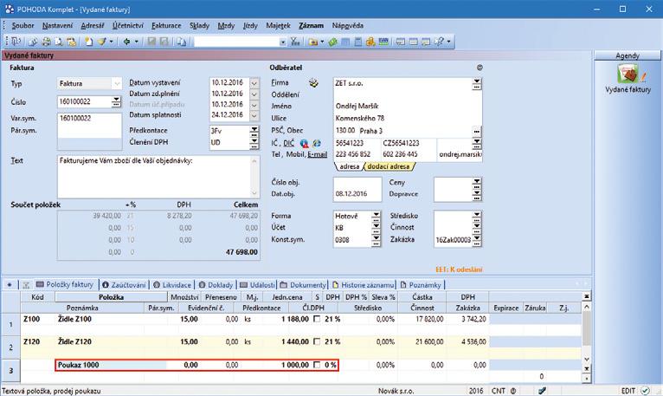The image size is (663, 396).
Task: Click the checkmark icon in the status bar
Action: point(645,391)
